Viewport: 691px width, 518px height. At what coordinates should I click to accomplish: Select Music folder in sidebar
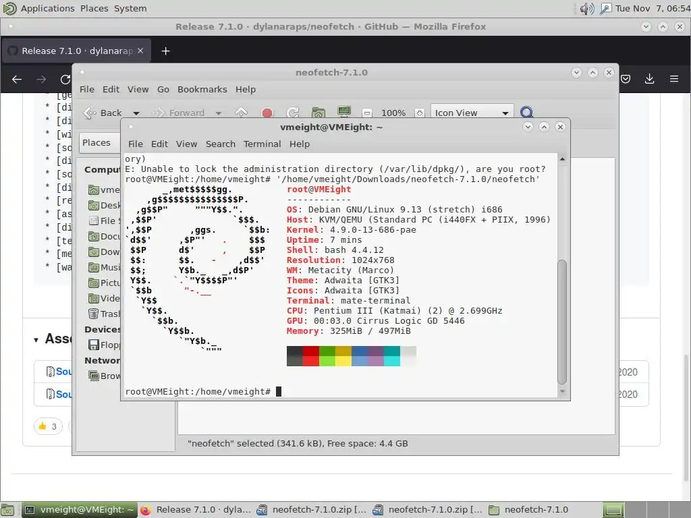pyautogui.click(x=105, y=267)
